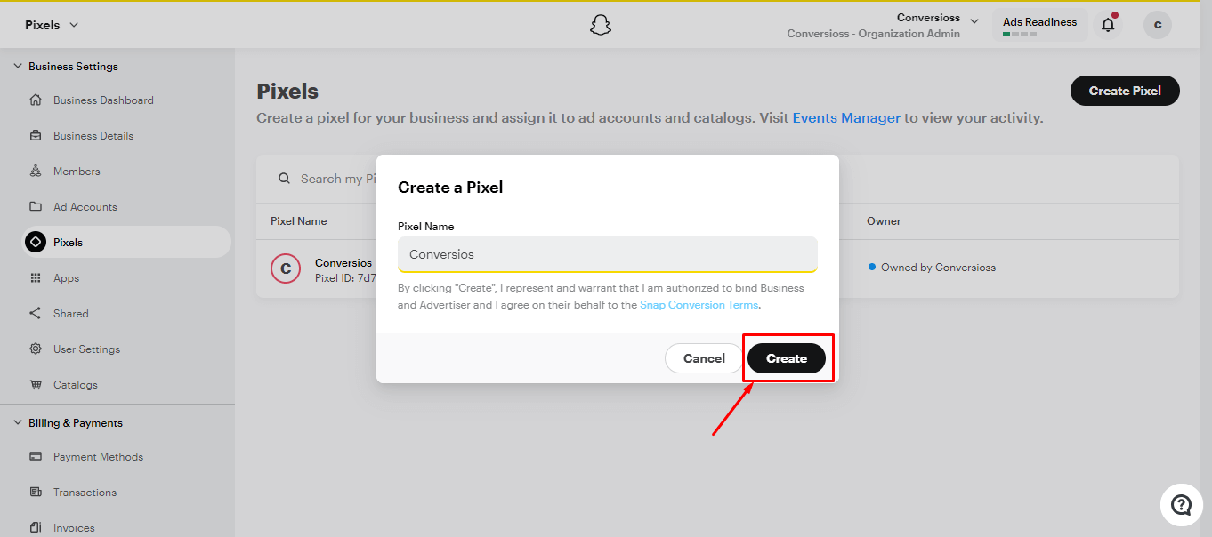Viewport: 1212px width, 537px height.
Task: Click the Apps grid icon
Action: click(x=36, y=277)
